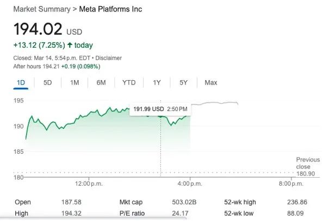Click the green up arrow beside today
This screenshot has height=221, width=335.
pyautogui.click(x=70, y=44)
